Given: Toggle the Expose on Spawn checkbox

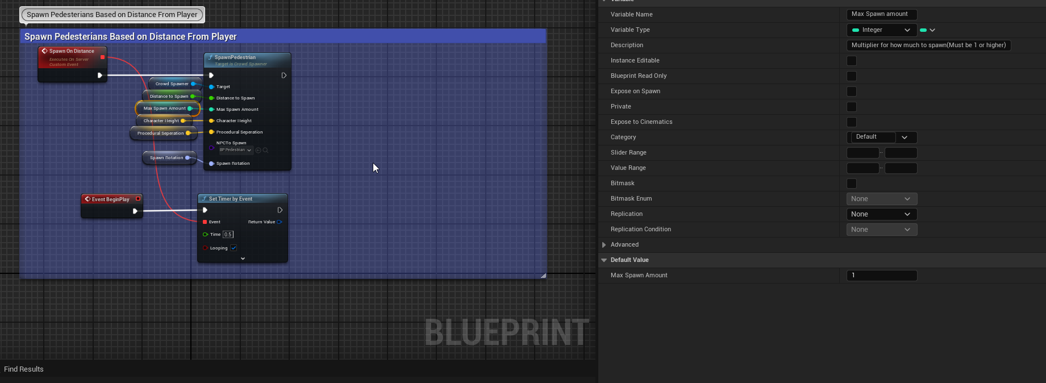Looking at the screenshot, I should coord(851,91).
